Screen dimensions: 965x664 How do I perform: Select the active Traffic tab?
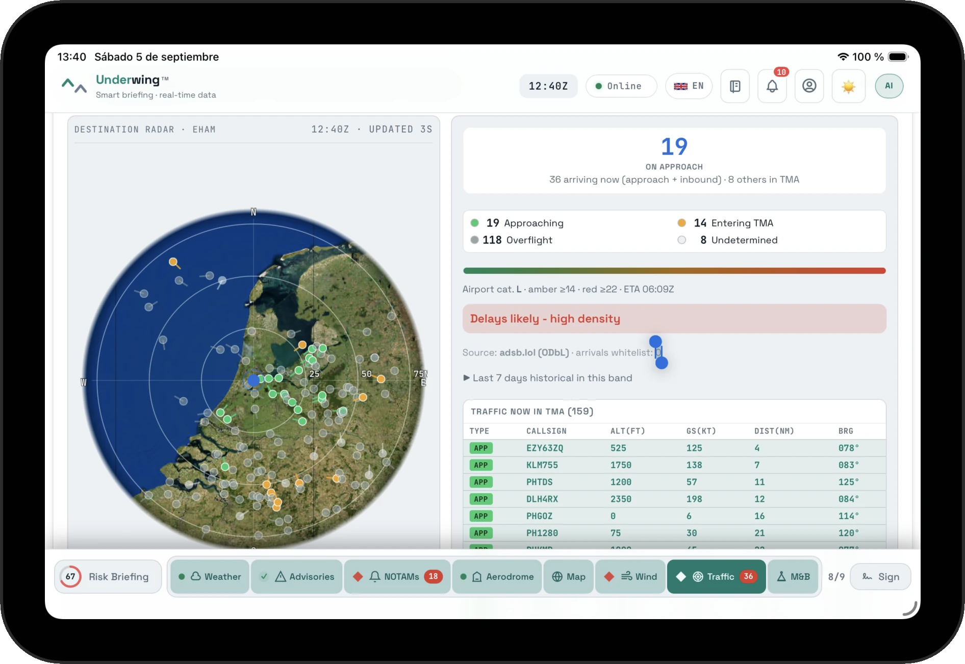(717, 577)
